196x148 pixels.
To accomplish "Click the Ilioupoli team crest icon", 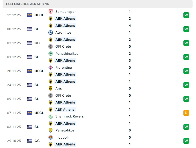I will click(x=51, y=137).
